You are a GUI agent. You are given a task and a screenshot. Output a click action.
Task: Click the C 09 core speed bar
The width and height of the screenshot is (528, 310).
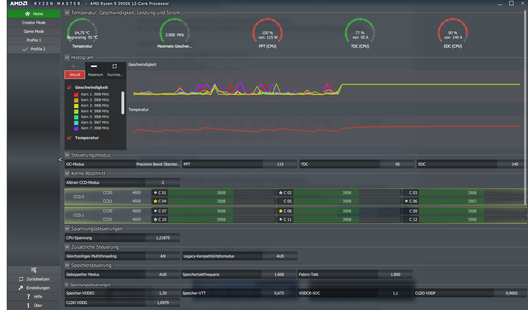[x=472, y=211]
